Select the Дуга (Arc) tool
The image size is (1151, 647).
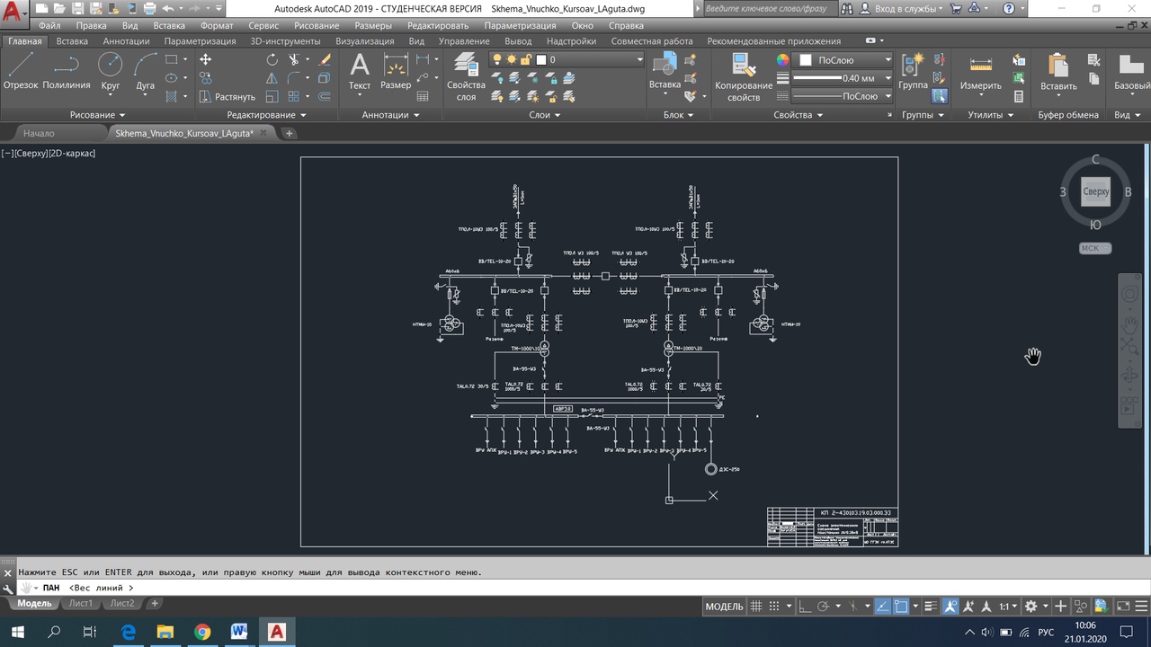(146, 71)
